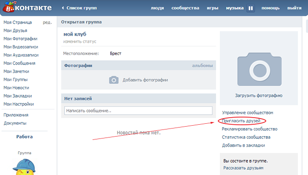Click Добавить фотографии
Viewport: 308px width, 175px height.
(145, 80)
